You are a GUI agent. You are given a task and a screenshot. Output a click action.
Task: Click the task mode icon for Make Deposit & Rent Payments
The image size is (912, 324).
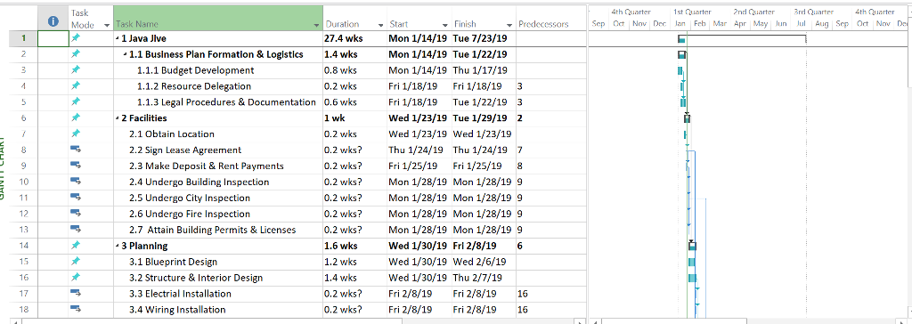coord(76,166)
